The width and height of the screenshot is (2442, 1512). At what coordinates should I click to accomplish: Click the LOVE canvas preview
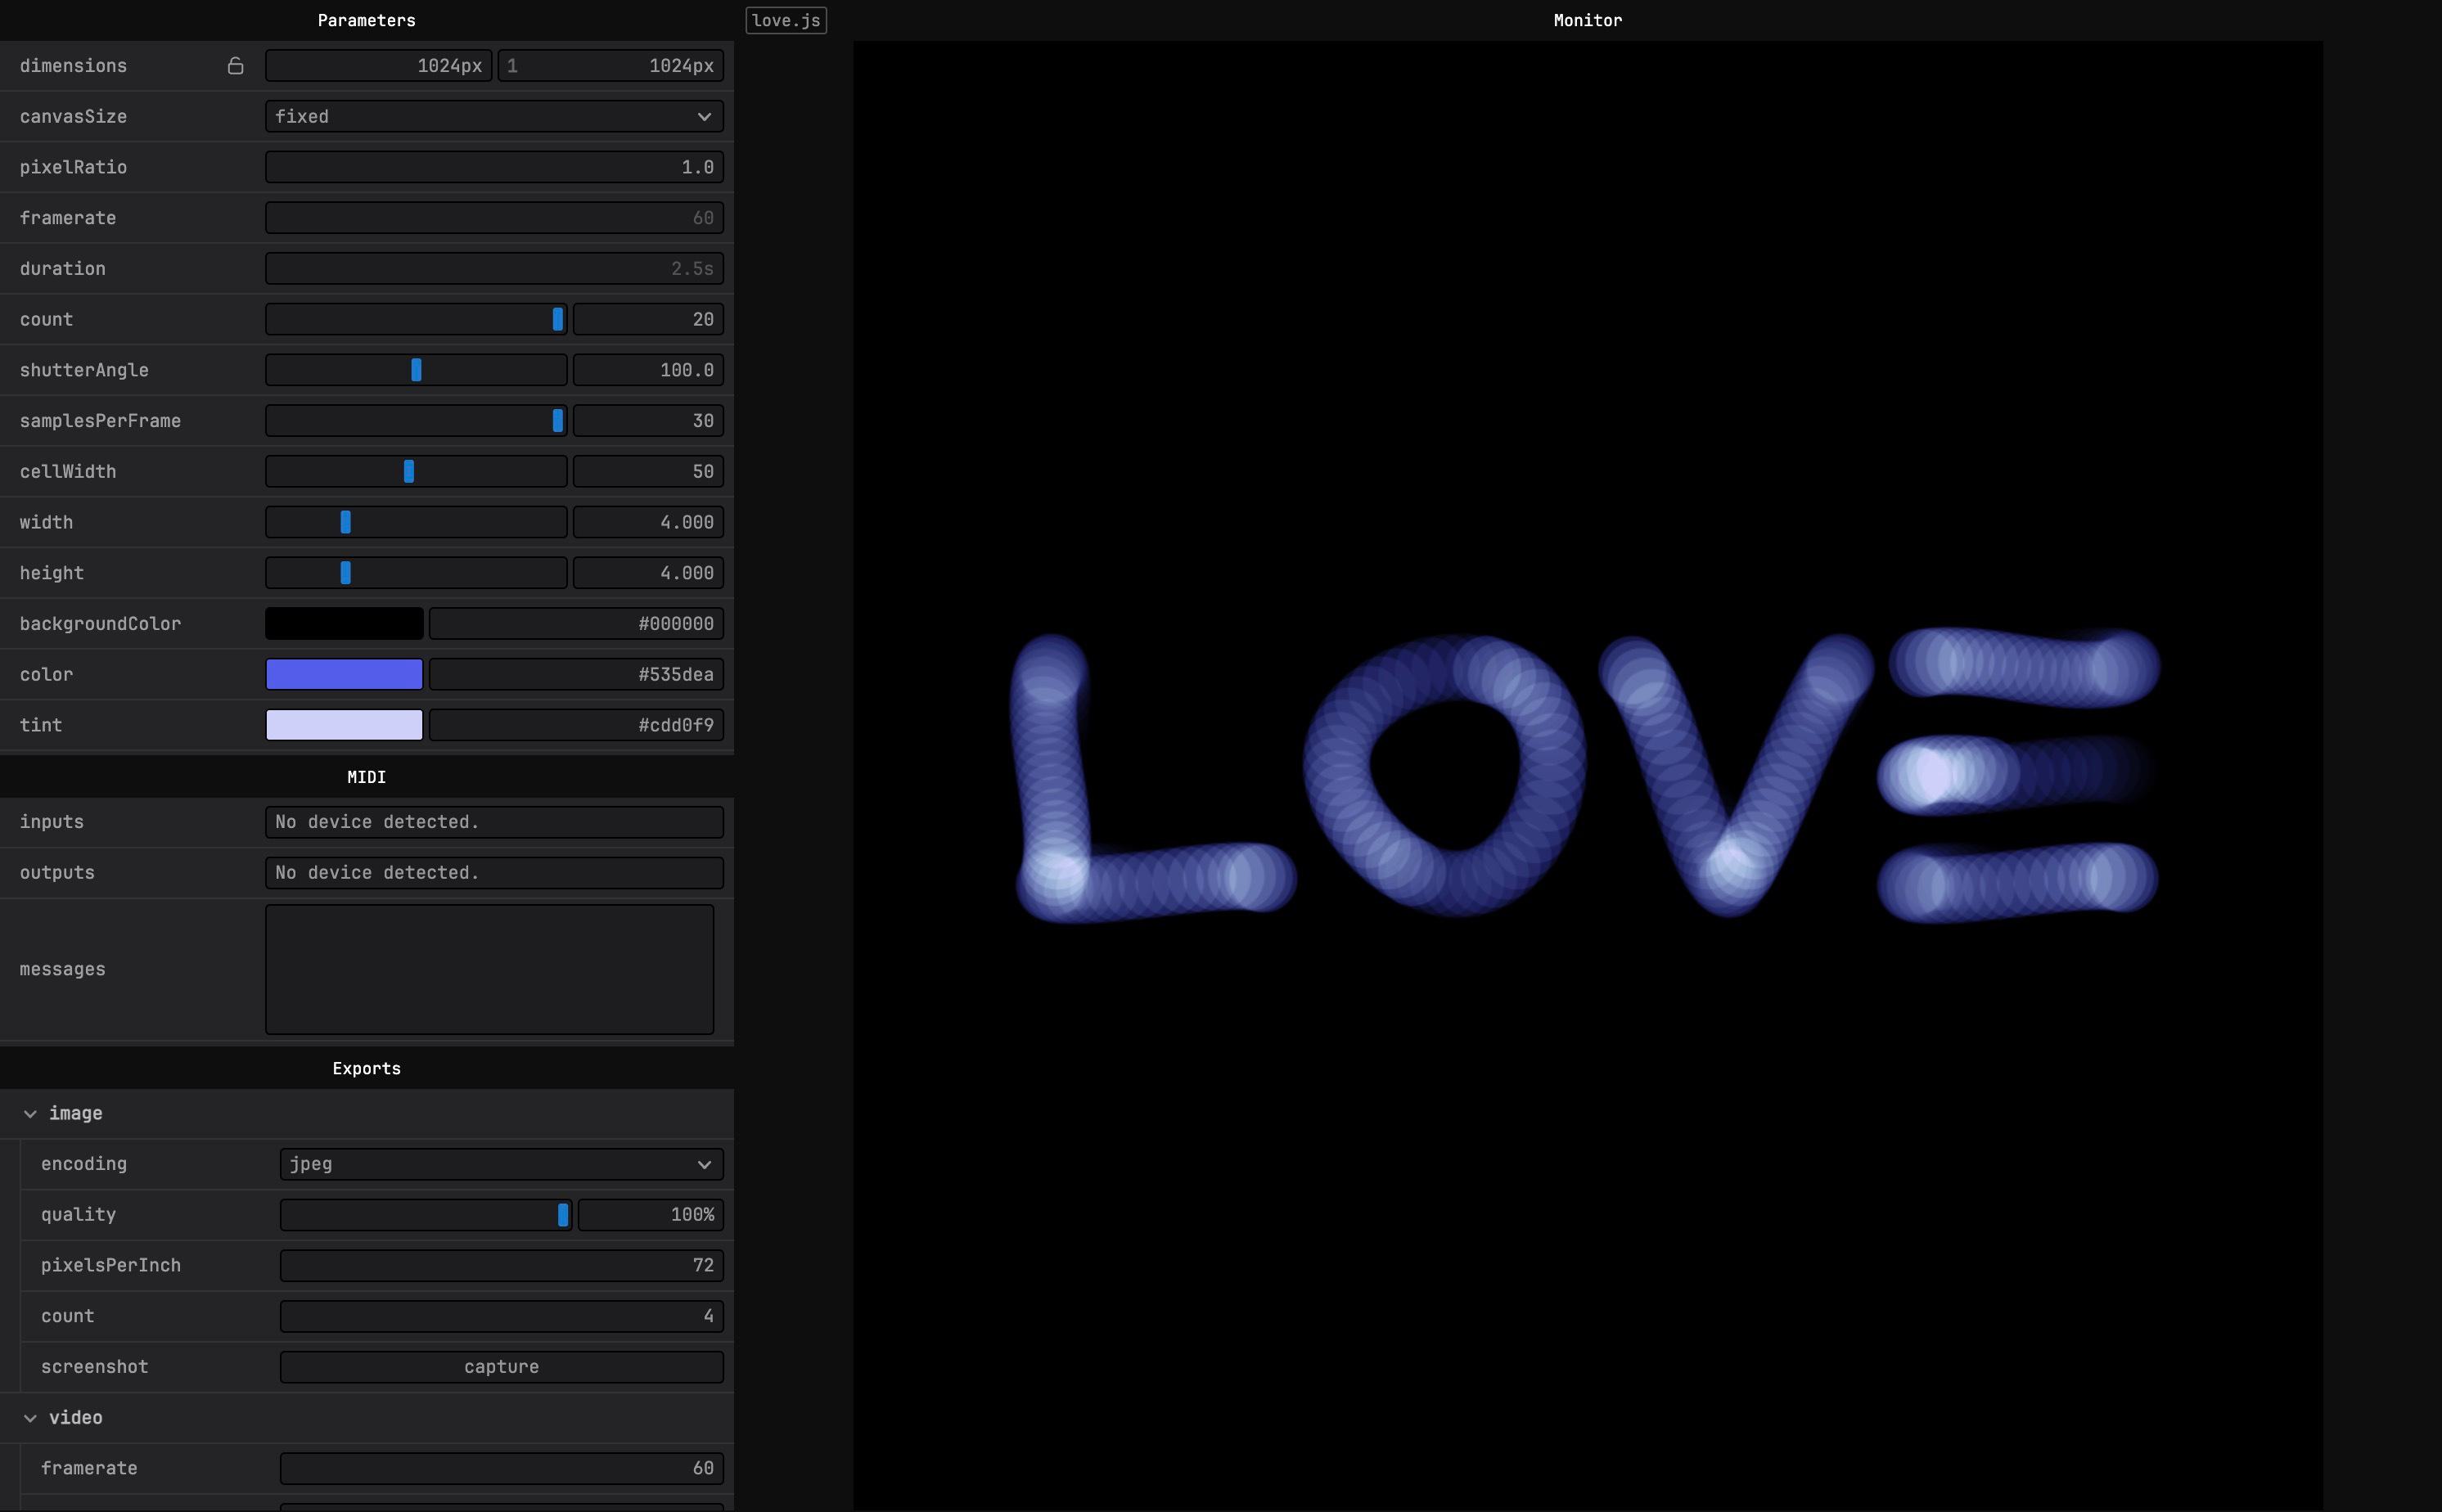point(1588,776)
